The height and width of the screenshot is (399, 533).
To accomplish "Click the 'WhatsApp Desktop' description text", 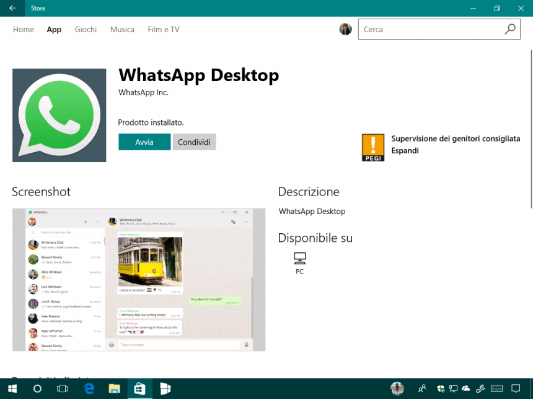I will pyautogui.click(x=312, y=212).
